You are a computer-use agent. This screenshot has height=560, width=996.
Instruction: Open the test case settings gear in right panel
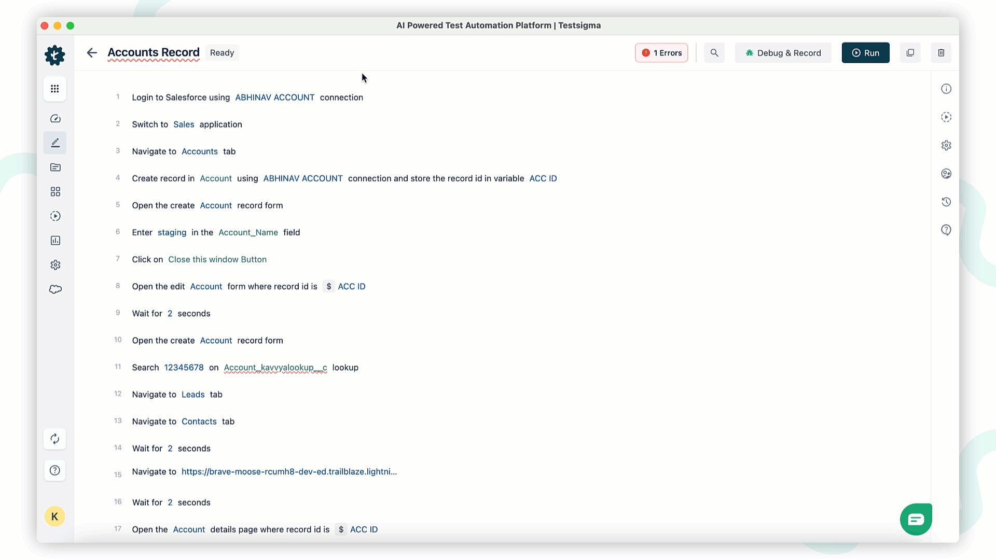946,145
